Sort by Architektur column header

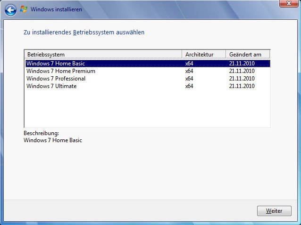point(204,55)
